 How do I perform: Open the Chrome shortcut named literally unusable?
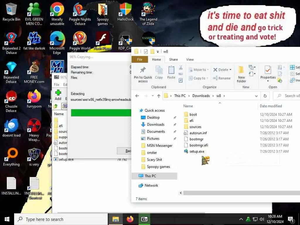[x=57, y=14]
